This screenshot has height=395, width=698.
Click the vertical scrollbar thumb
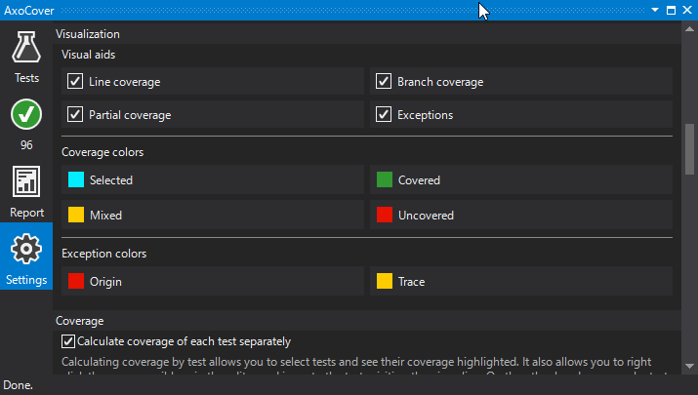pyautogui.click(x=689, y=149)
